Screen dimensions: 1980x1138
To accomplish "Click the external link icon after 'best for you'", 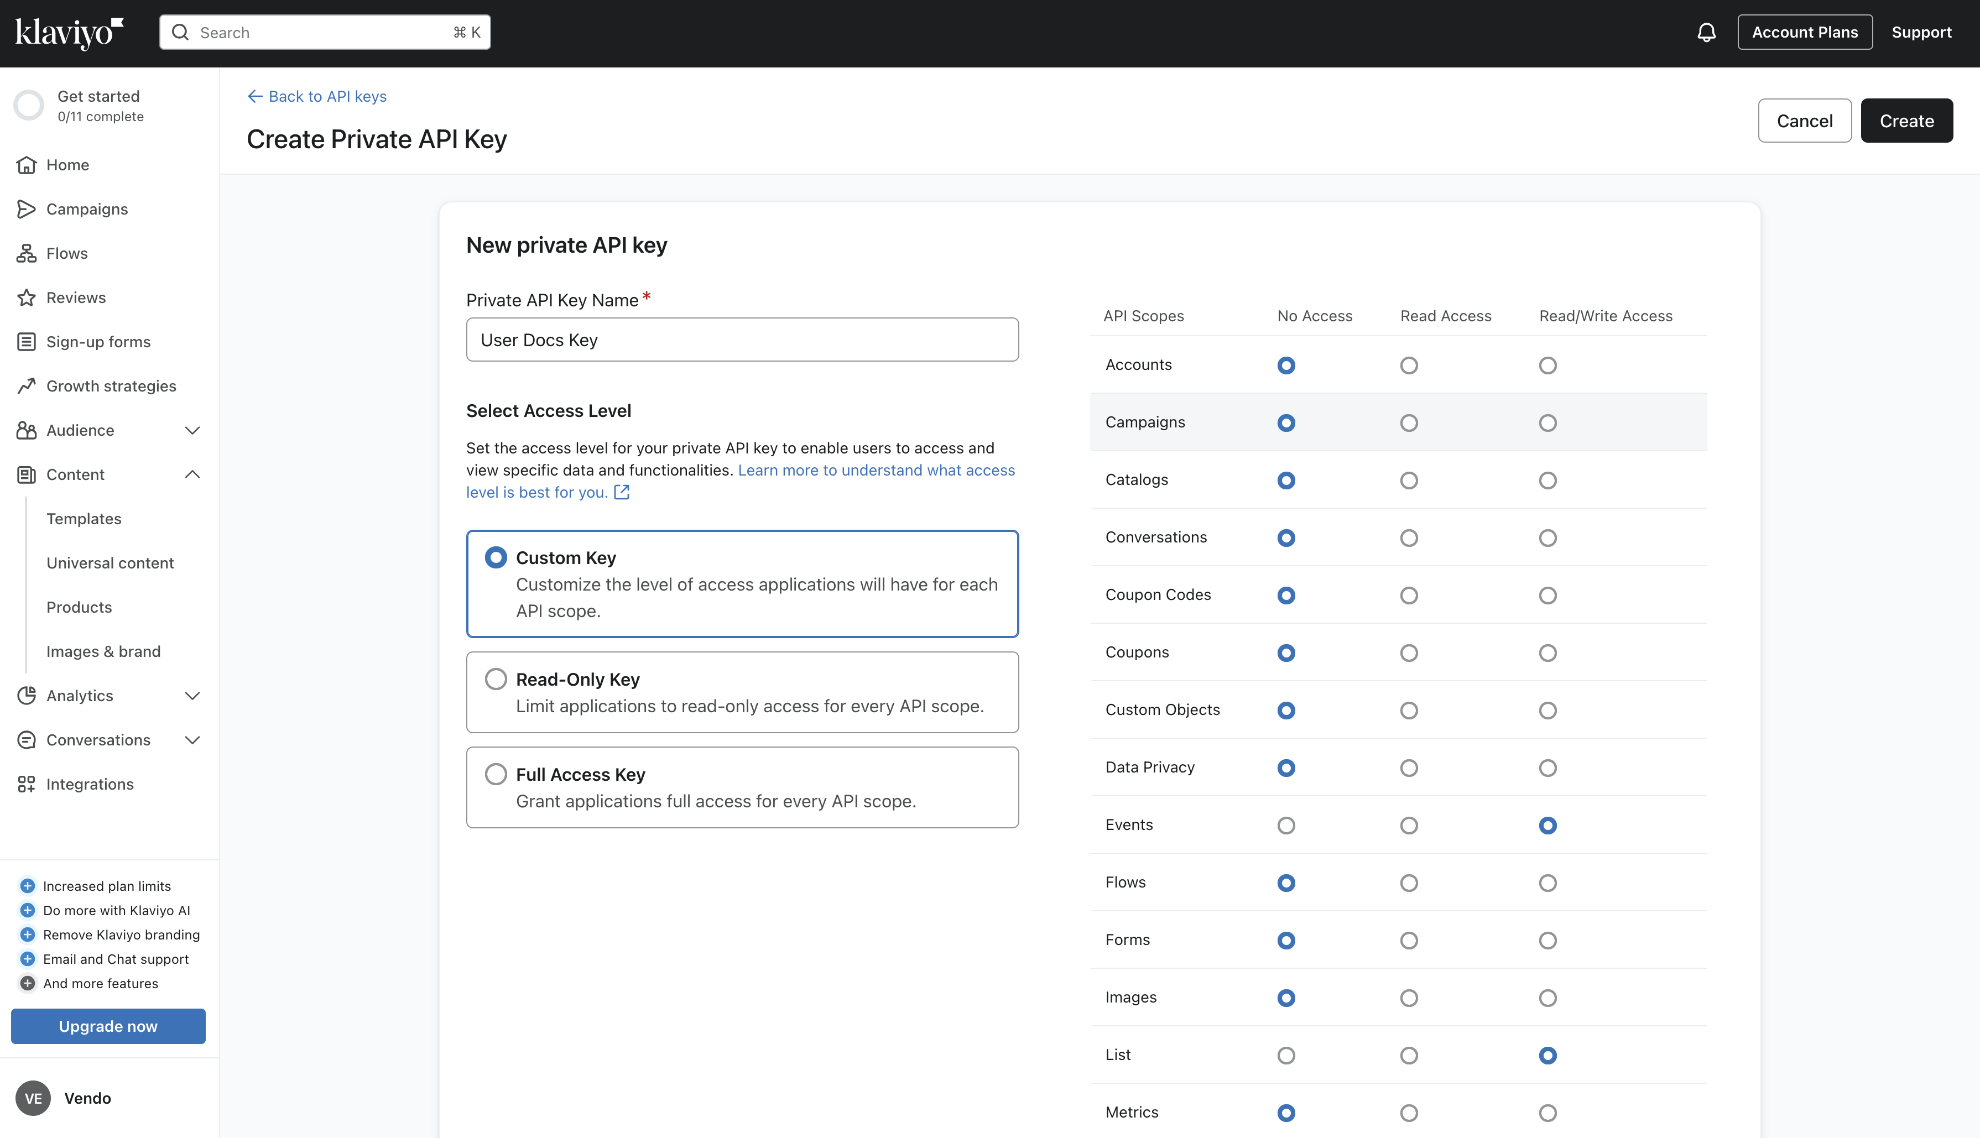I will pos(622,492).
